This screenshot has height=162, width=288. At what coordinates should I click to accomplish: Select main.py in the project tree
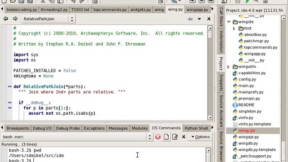click(x=246, y=86)
